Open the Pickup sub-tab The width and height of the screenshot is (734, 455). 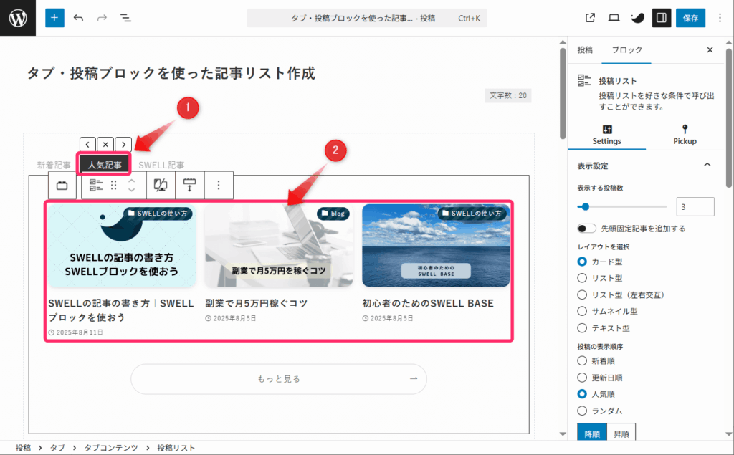point(685,135)
